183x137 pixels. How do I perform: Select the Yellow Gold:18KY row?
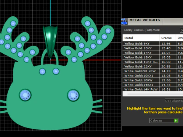(x=153, y=57)
